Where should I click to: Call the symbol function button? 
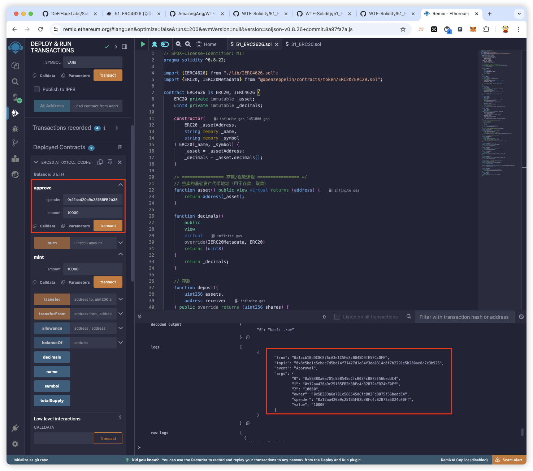click(52, 386)
